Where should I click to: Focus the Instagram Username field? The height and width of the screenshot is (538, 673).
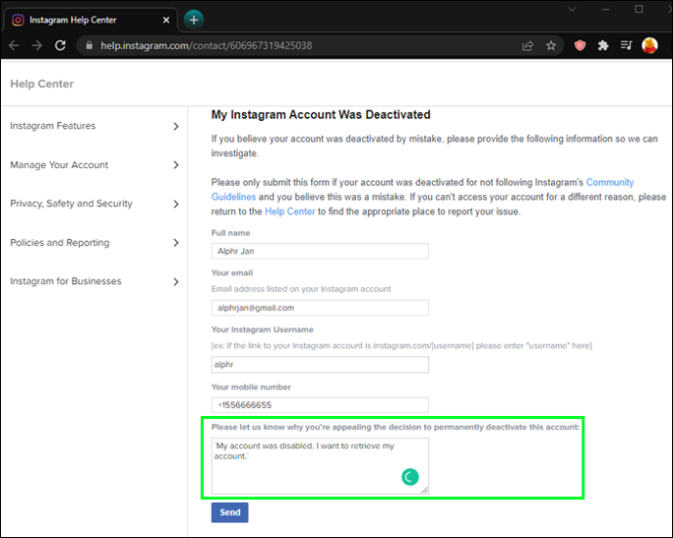pyautogui.click(x=320, y=364)
